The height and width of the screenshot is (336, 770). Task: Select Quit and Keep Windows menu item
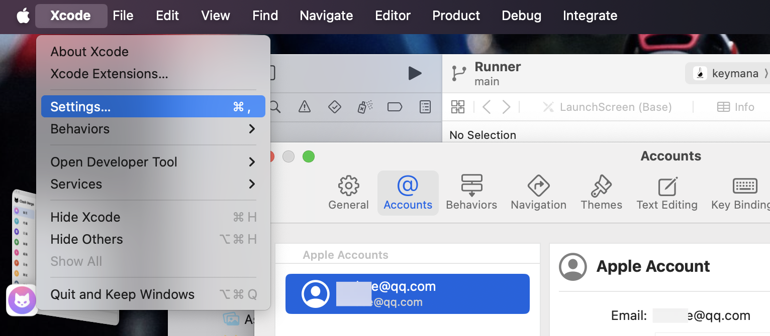pos(153,294)
